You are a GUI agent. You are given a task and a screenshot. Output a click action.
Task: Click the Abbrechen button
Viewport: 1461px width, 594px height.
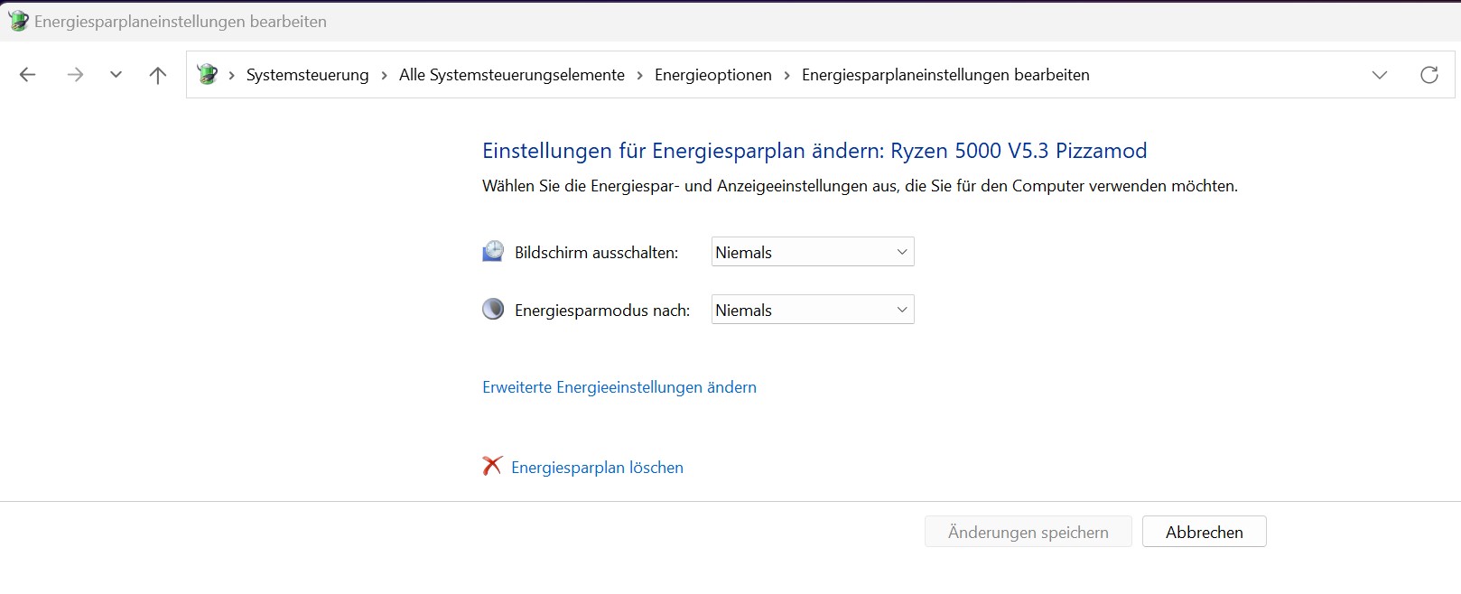[1205, 532]
